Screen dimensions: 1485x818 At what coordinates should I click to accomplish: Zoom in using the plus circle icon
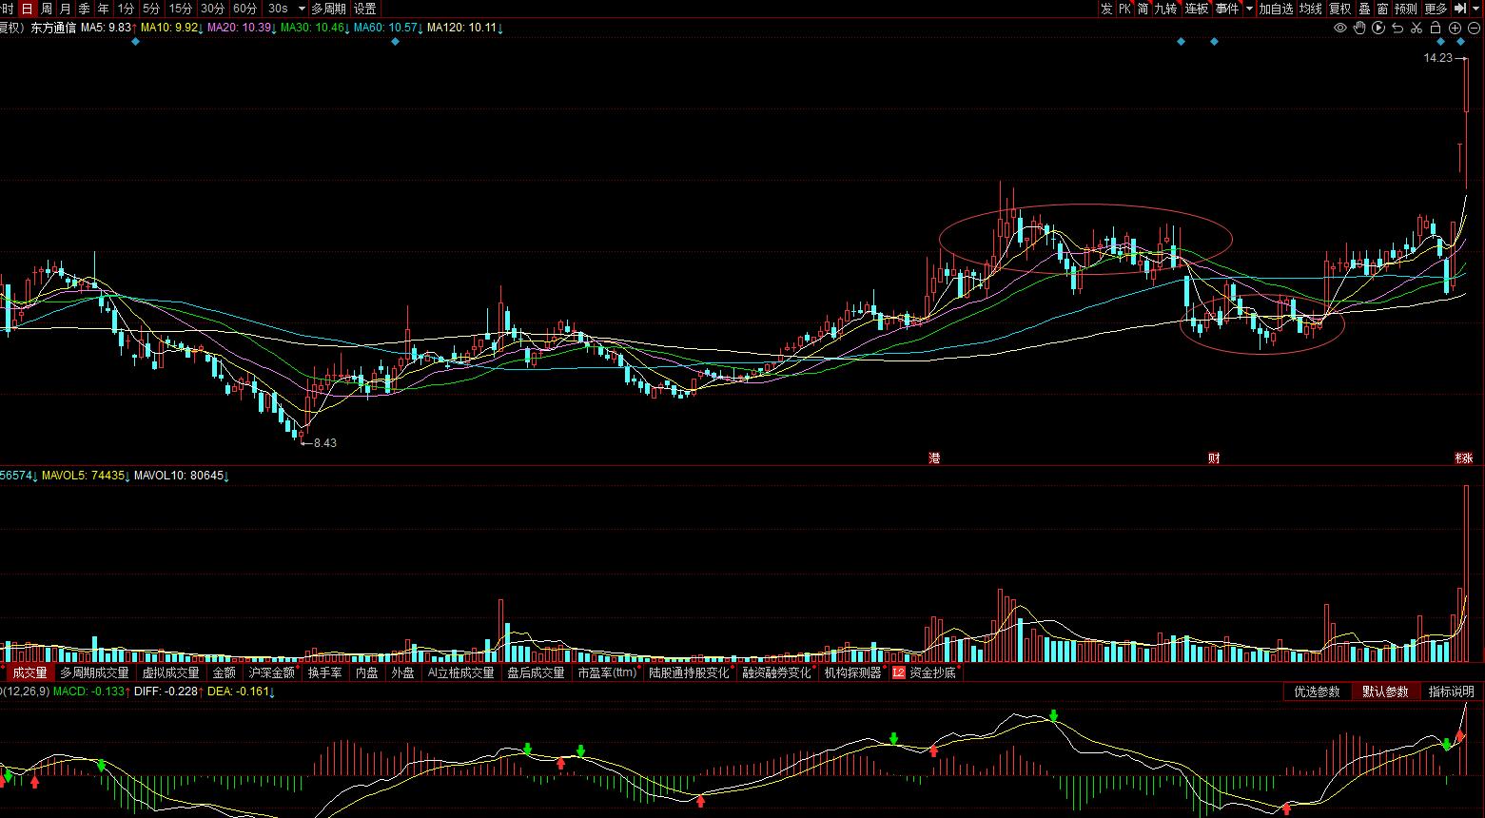(x=1456, y=29)
